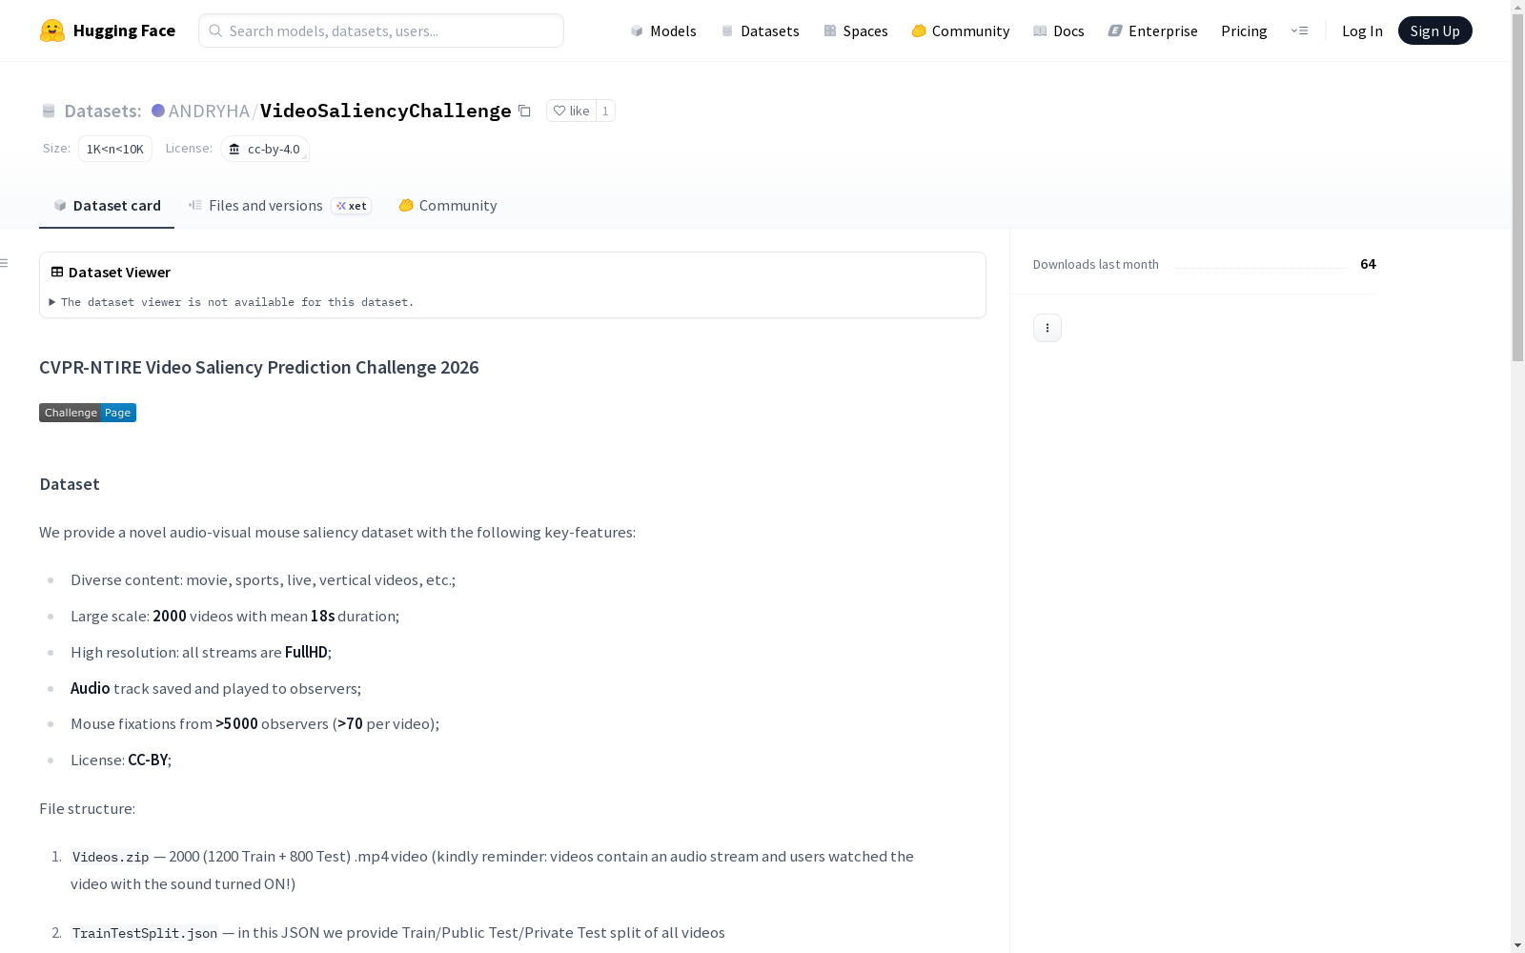Click the Videos.zip file name
Image resolution: width=1525 pixels, height=953 pixels.
111,857
